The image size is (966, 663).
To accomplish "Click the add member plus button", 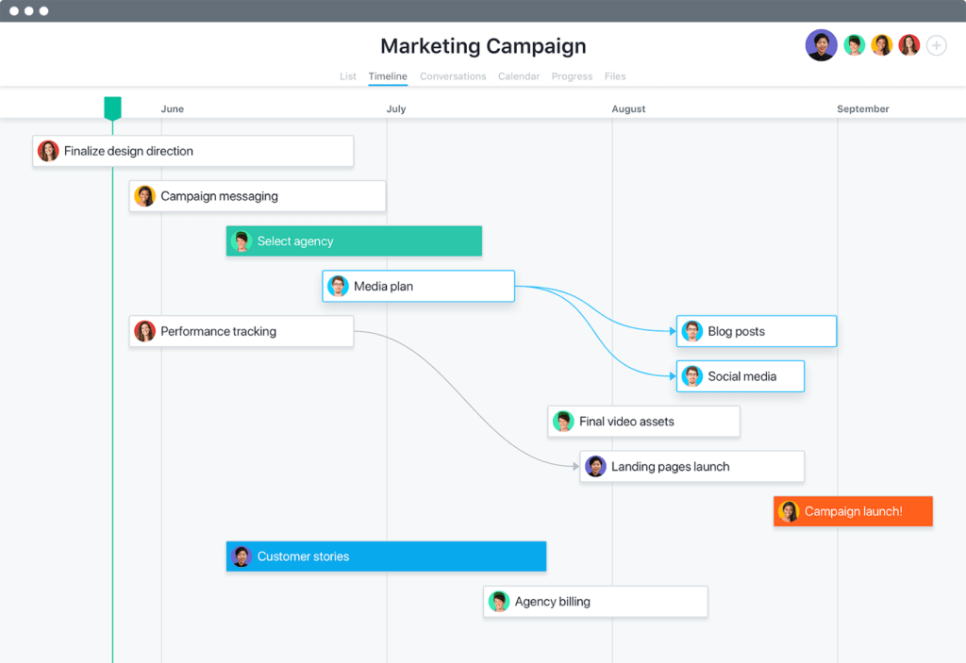I will (936, 44).
